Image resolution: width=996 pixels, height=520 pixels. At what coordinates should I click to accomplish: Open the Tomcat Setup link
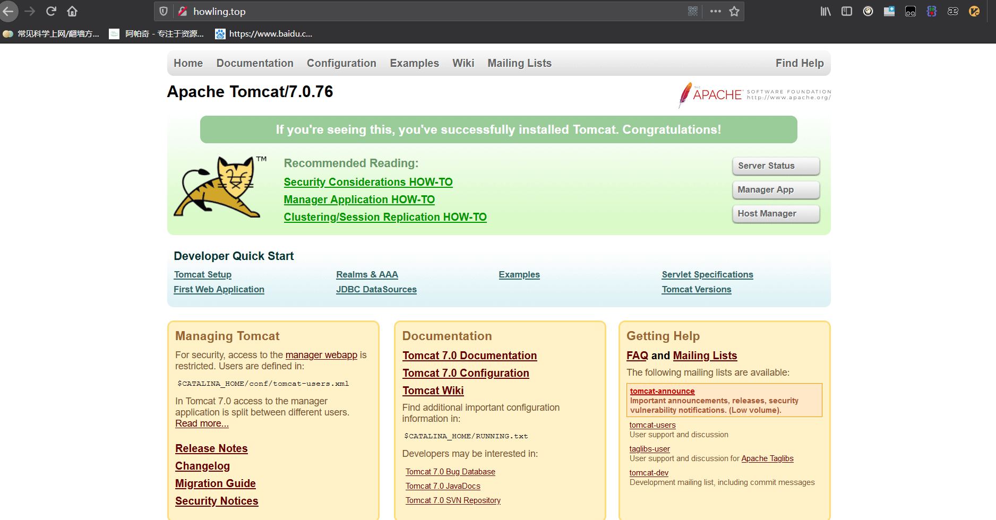point(202,274)
